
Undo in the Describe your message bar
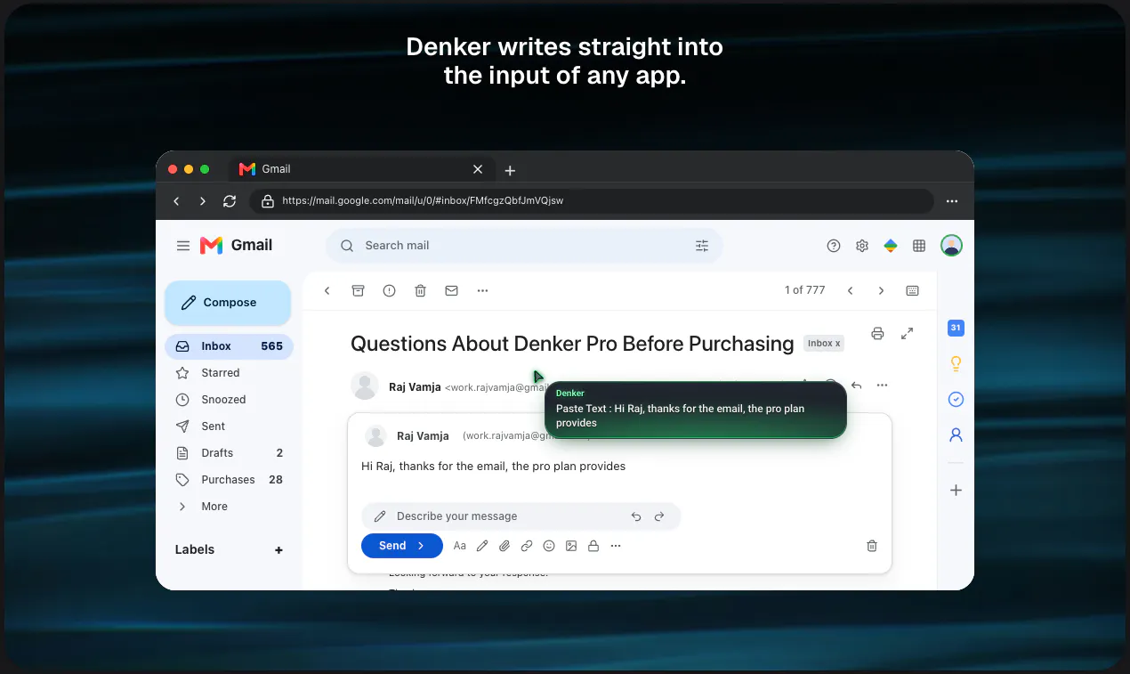[636, 516]
